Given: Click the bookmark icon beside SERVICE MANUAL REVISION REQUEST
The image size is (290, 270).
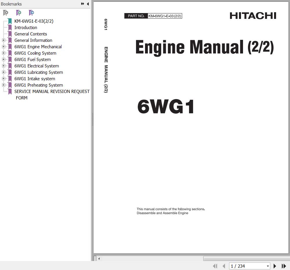Looking at the screenshot, I should point(10,92).
